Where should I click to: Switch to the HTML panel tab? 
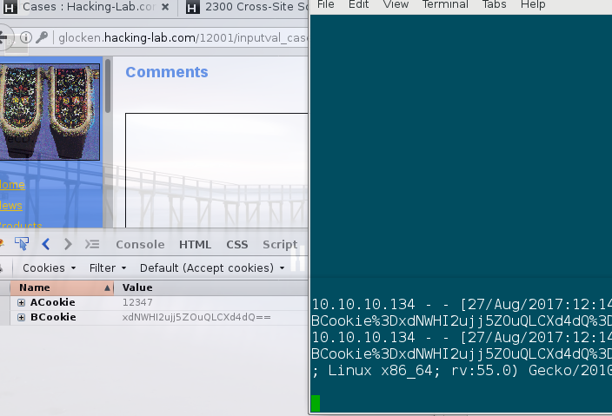[x=195, y=244]
